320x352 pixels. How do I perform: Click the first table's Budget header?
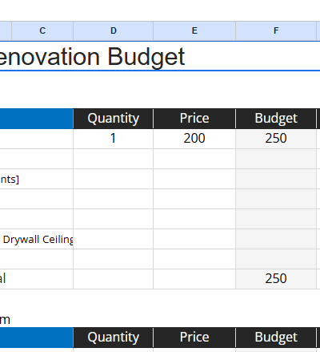tap(276, 119)
